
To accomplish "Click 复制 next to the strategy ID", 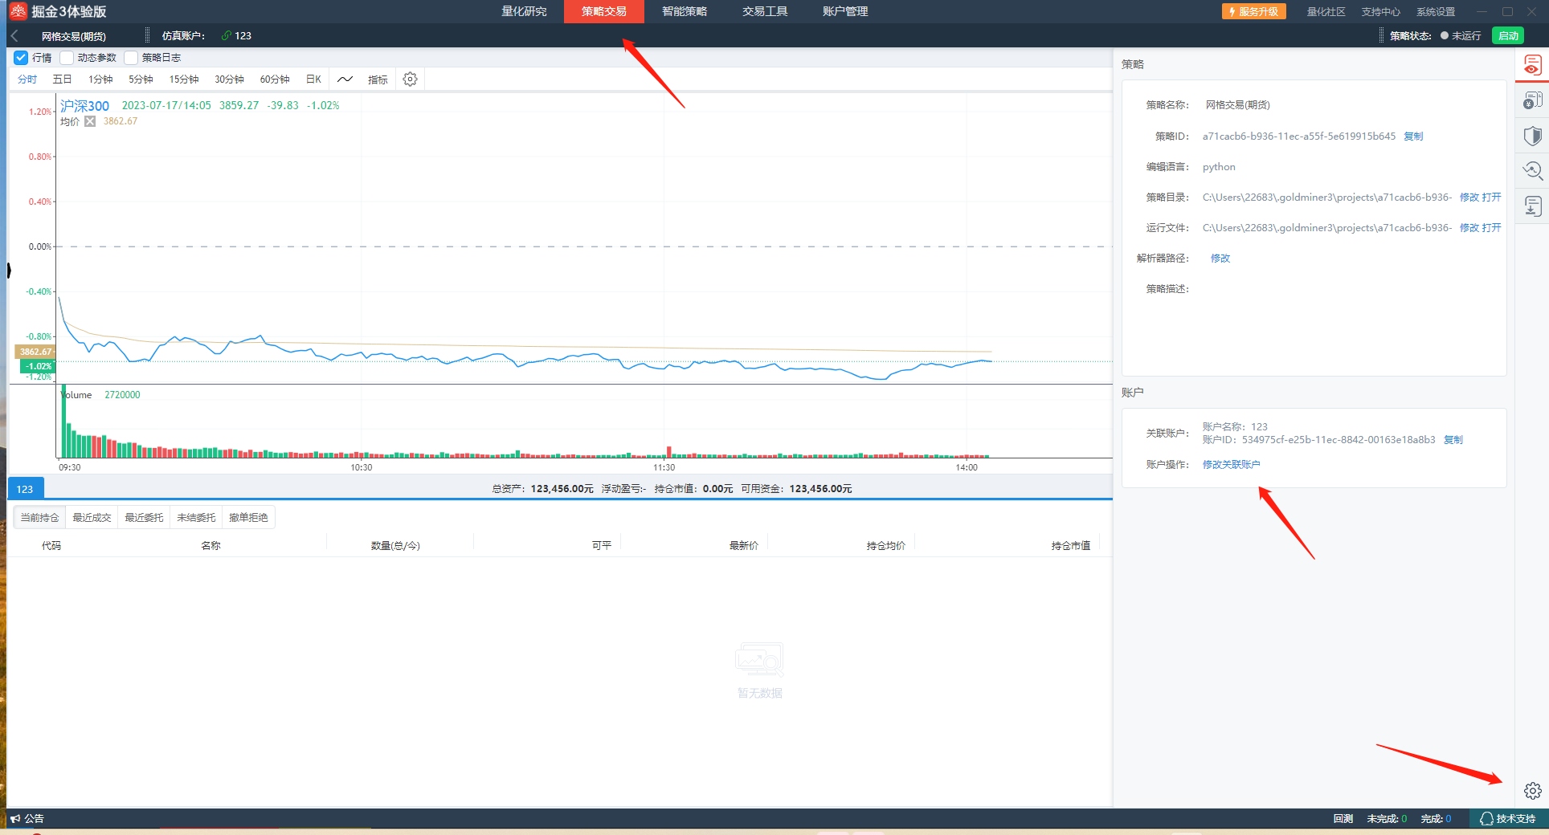I will click(1413, 136).
